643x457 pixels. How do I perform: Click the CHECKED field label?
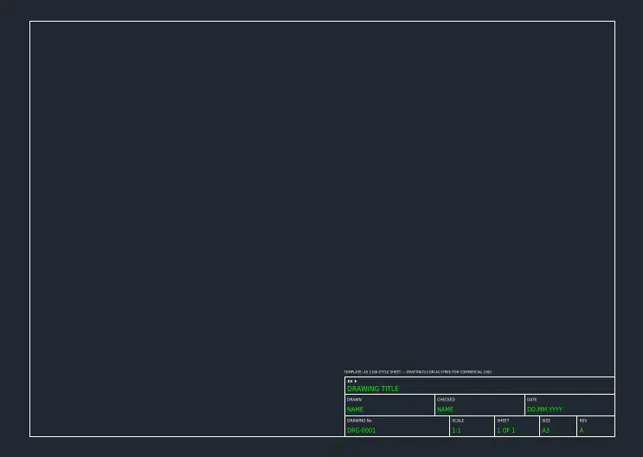(x=447, y=400)
